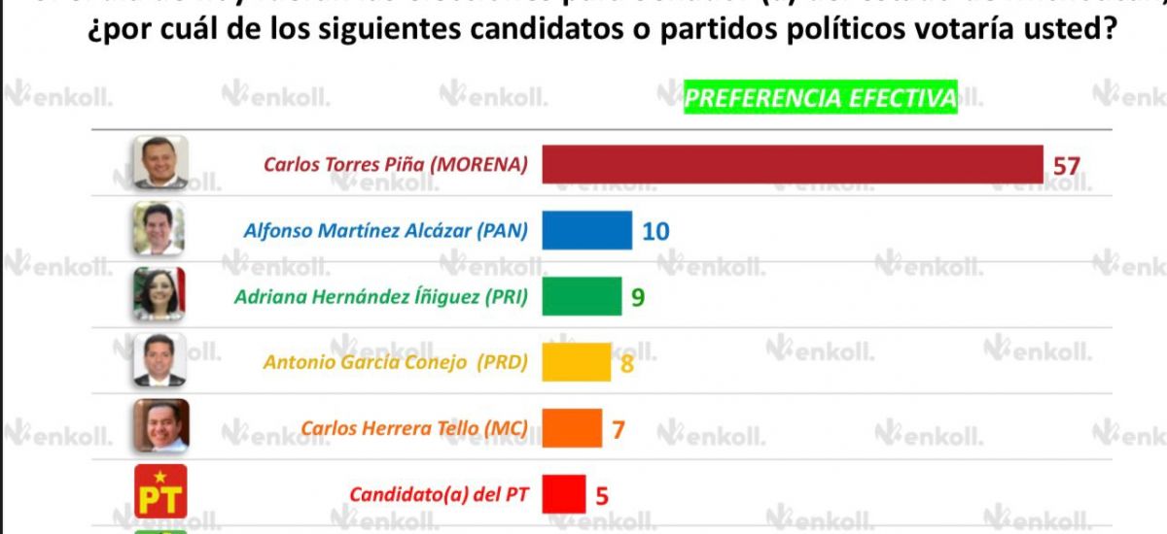
Task: Click Adriana Hernández Íñiguez's portrait photo
Action: (x=159, y=294)
